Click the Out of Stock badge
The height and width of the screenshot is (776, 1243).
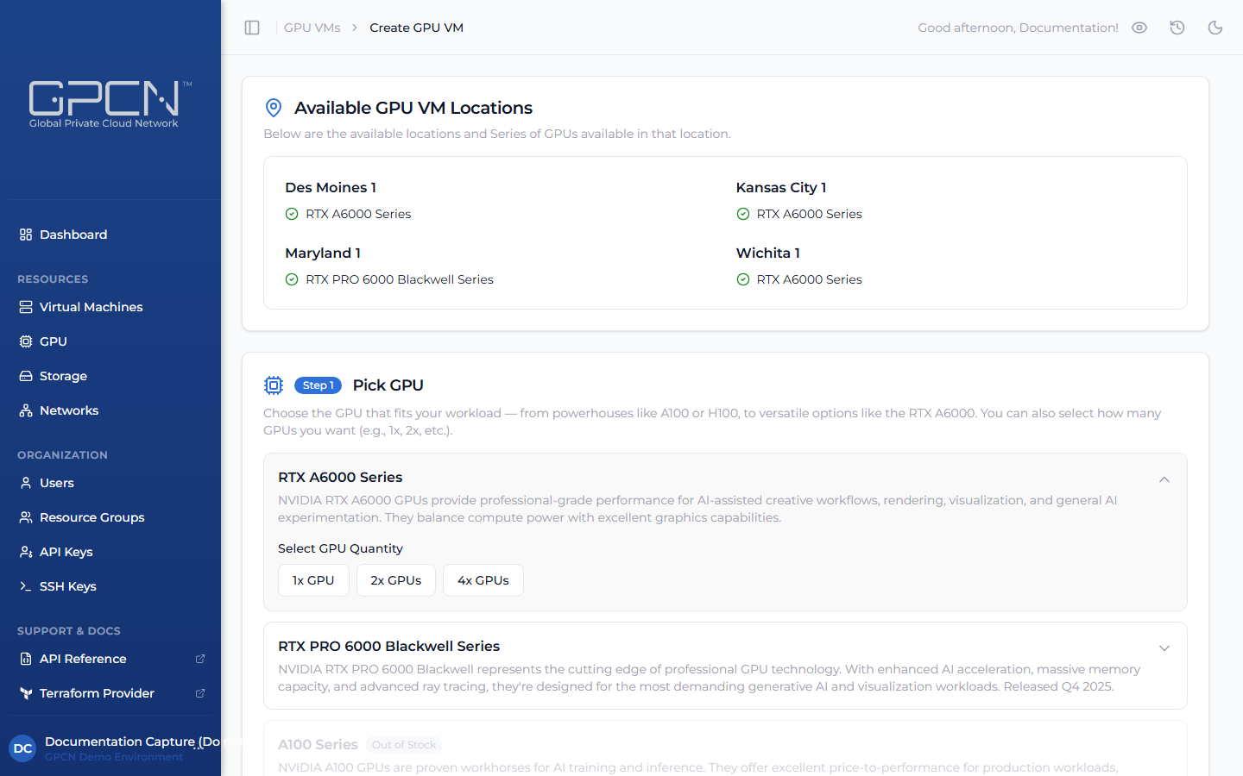coord(404,745)
